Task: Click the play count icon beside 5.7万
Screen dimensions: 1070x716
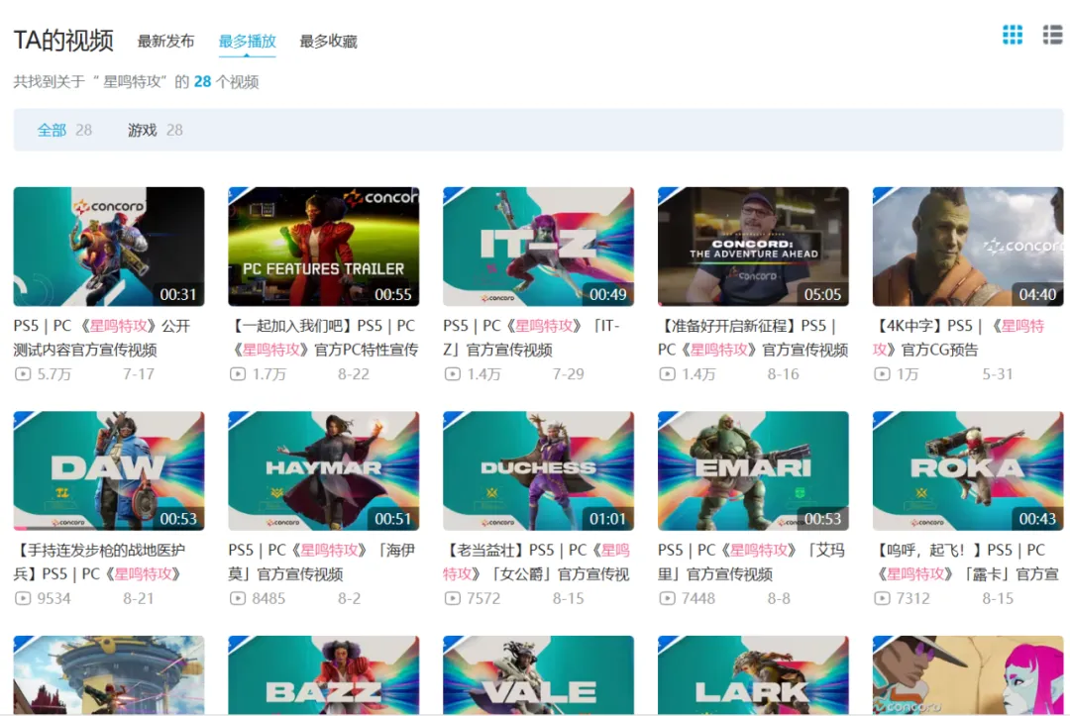Action: click(x=23, y=373)
